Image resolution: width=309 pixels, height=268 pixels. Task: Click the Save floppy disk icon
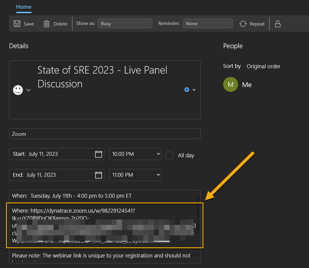tap(17, 23)
